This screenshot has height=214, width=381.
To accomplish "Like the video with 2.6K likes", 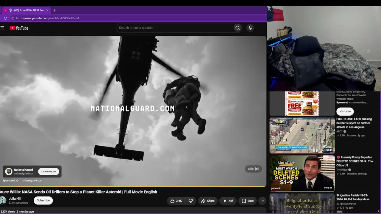I will [x=176, y=201].
